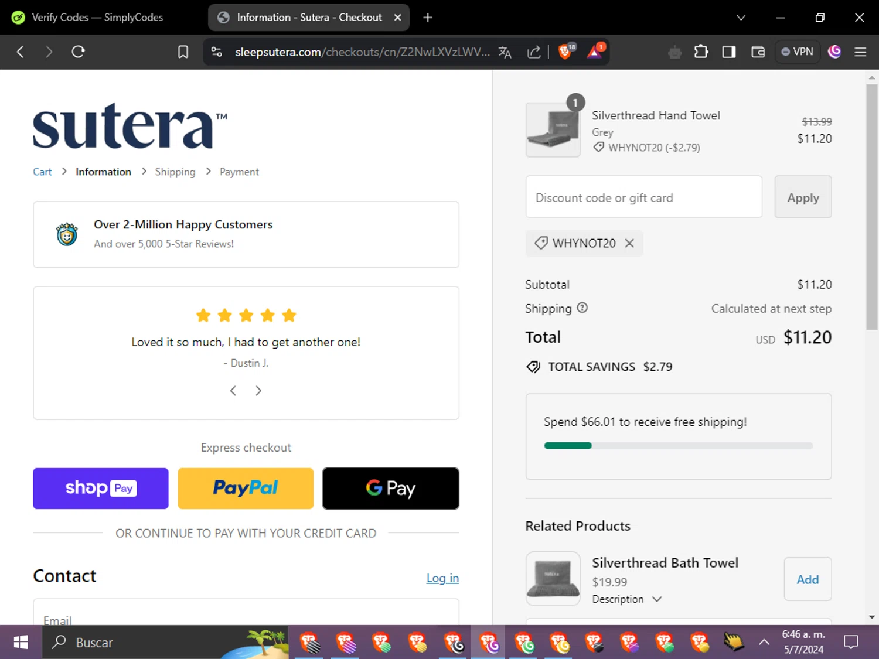Reload the checkout page
The image size is (879, 659).
tap(78, 52)
